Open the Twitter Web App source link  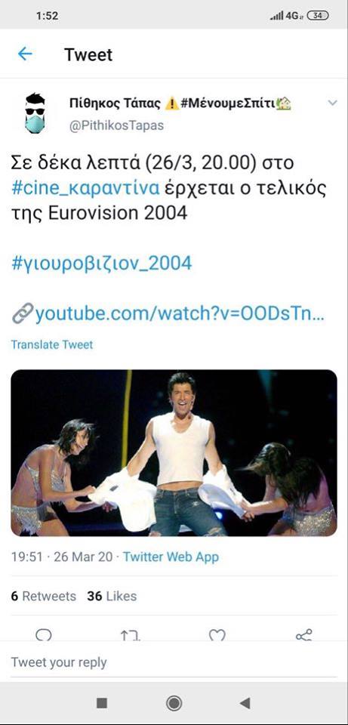tap(171, 557)
